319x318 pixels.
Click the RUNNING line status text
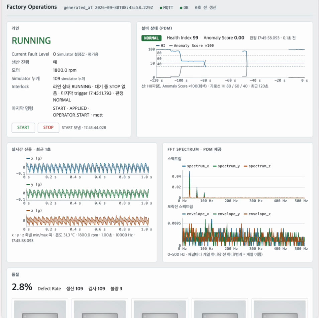(31, 41)
